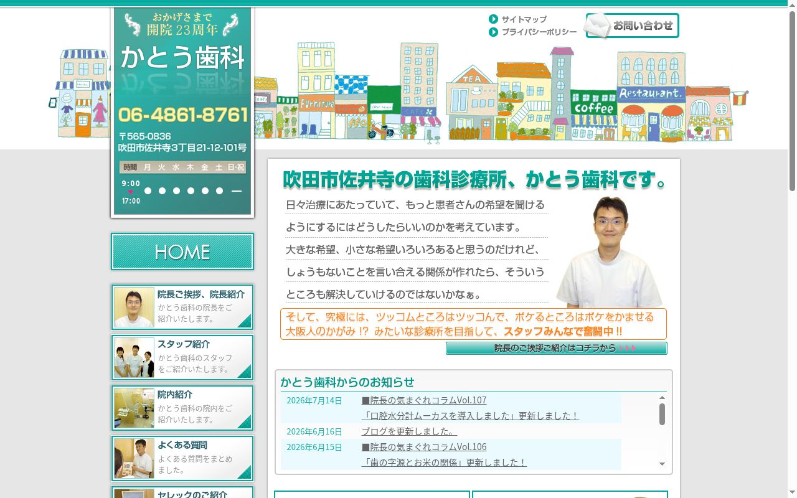Image resolution: width=797 pixels, height=498 pixels.
Task: Click the green arrow icon beside プライバシーポリシー
Action: coord(494,32)
